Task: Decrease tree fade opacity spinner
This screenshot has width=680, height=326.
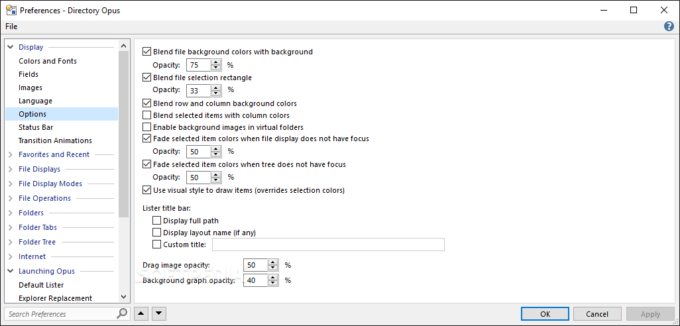Action: tap(215, 180)
